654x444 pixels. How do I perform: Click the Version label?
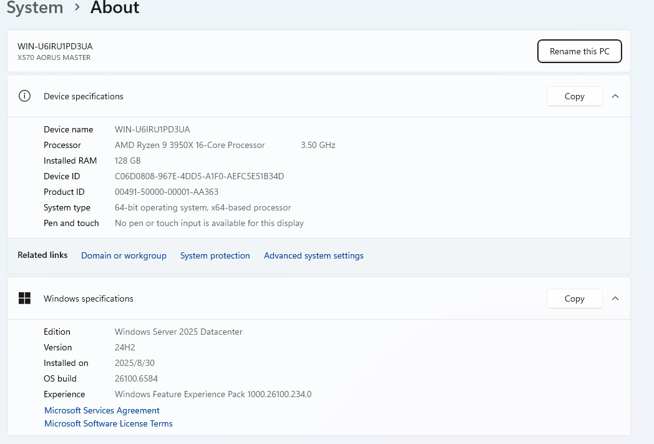(x=57, y=347)
